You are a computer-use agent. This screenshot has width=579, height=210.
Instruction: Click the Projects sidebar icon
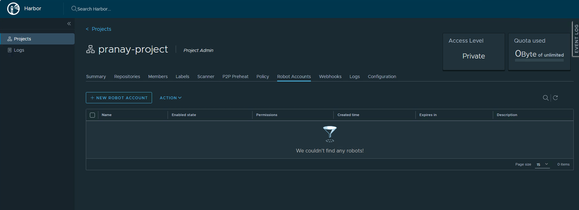10,39
